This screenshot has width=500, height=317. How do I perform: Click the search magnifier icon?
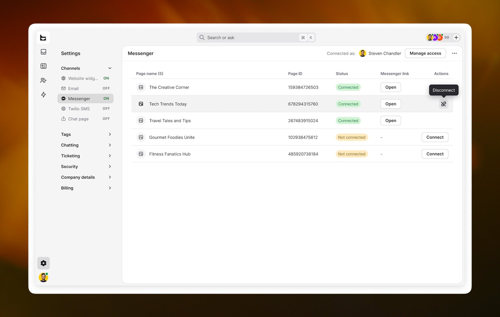tap(202, 37)
